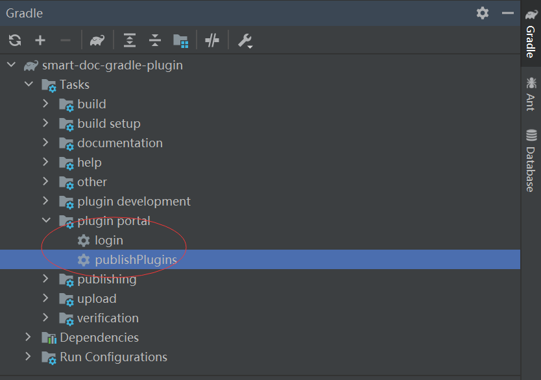Click the Expand All toolbar icon
This screenshot has width=541, height=380.
tap(130, 40)
